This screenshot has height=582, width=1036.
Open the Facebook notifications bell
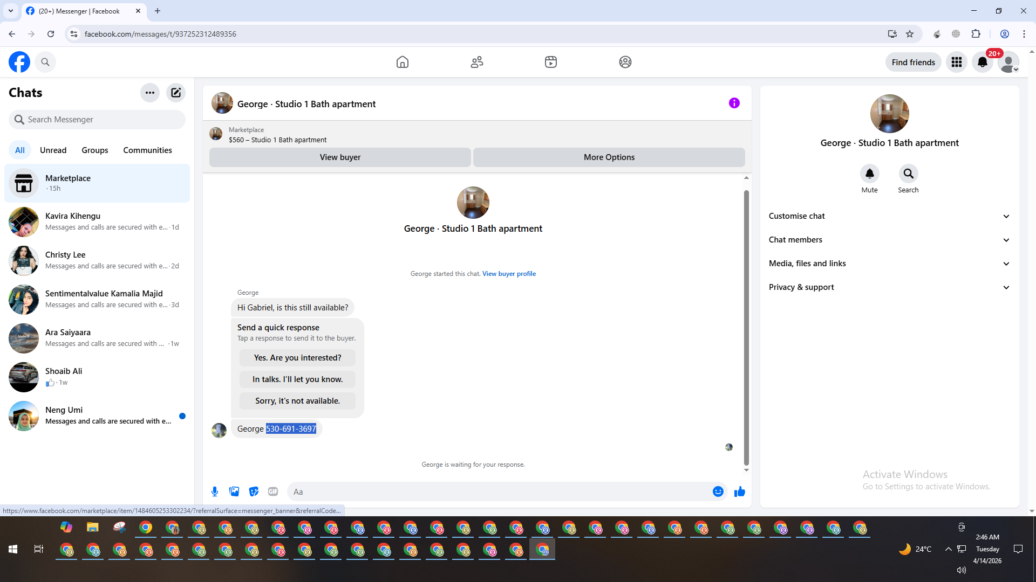point(982,62)
